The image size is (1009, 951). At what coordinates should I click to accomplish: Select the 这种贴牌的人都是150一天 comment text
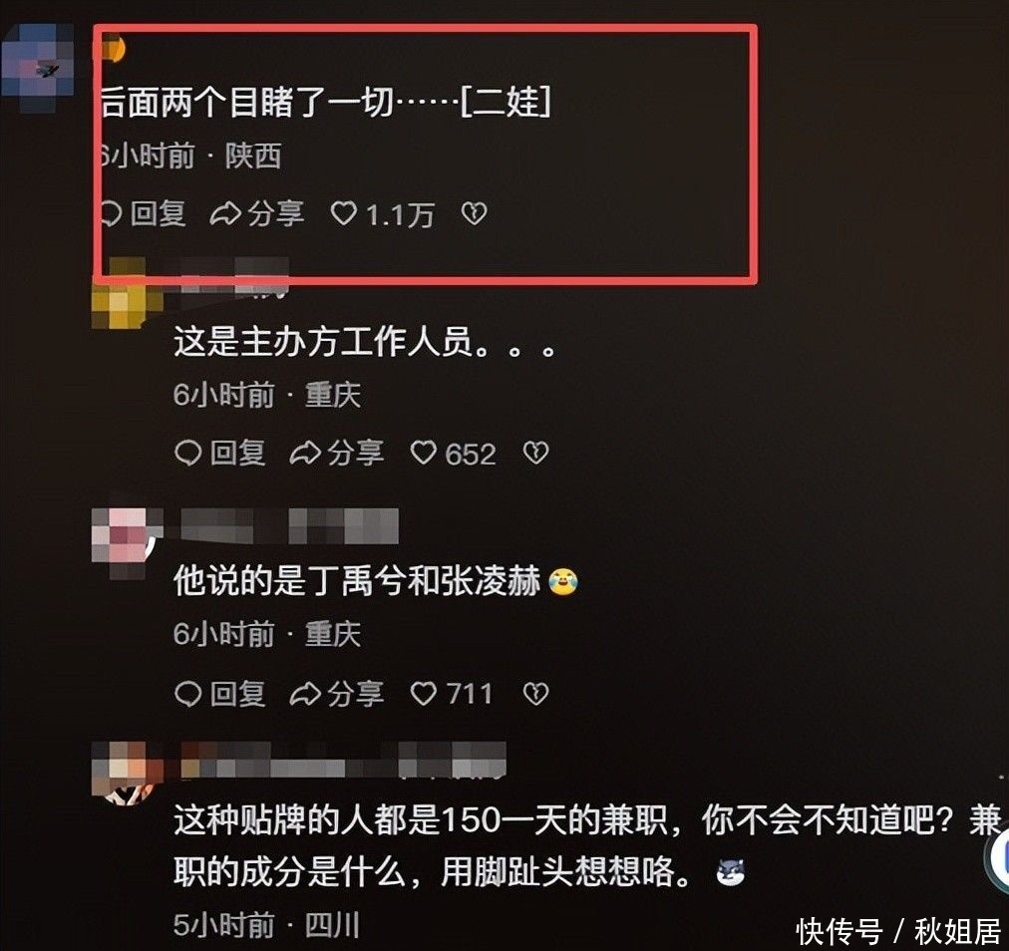[587, 846]
